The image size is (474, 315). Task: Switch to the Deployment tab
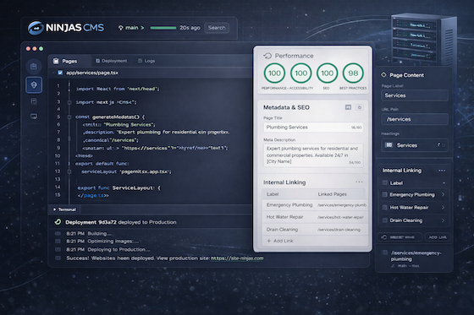point(112,61)
